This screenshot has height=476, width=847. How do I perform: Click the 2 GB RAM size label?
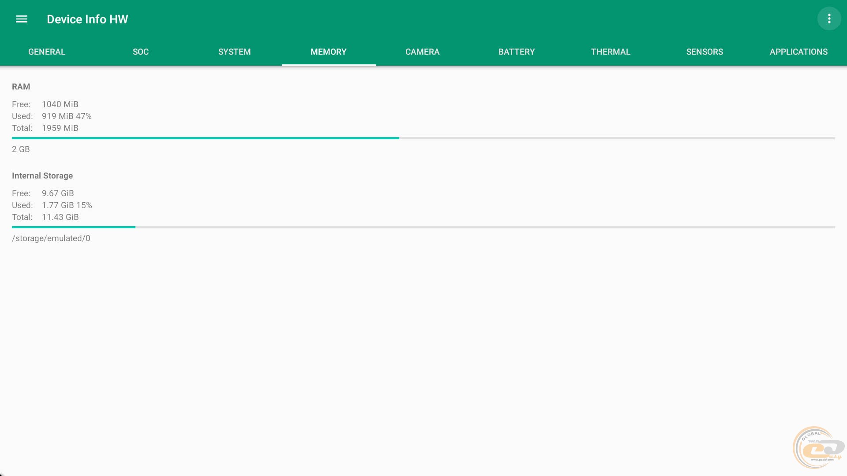point(21,149)
